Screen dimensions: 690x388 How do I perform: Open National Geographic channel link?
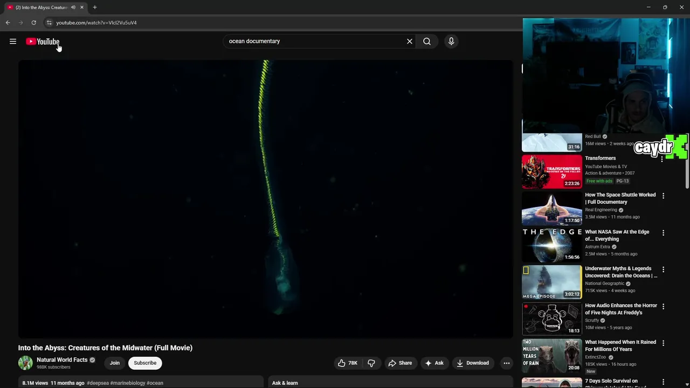(605, 283)
